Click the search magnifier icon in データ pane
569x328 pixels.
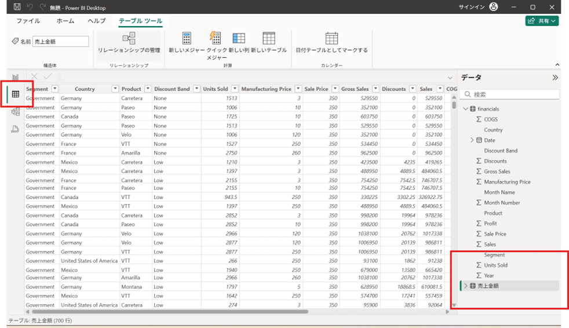[x=468, y=94]
